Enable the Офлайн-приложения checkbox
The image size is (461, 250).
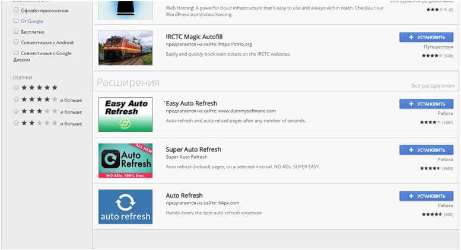tap(16, 10)
